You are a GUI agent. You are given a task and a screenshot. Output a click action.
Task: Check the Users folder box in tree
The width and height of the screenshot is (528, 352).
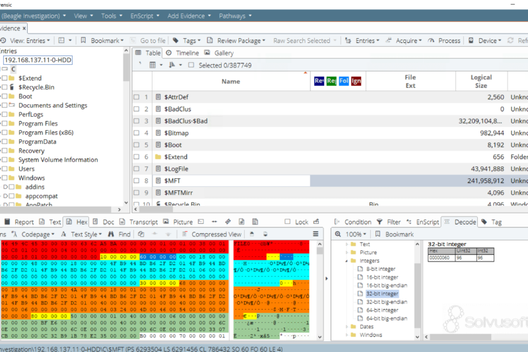[x=5, y=169]
